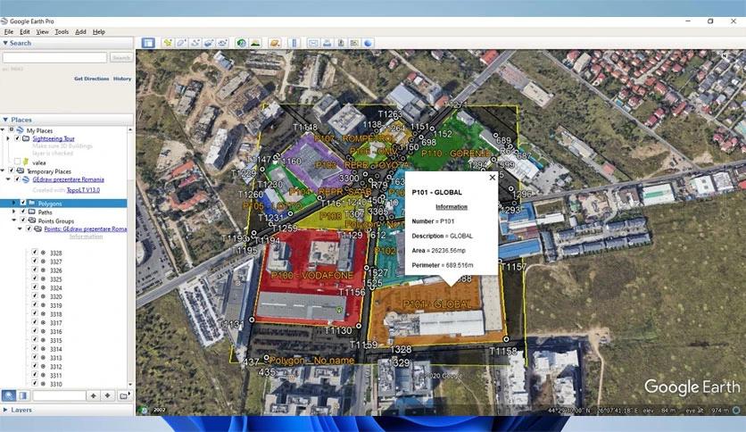Uncheck point 3314 checkbox

coord(35,348)
